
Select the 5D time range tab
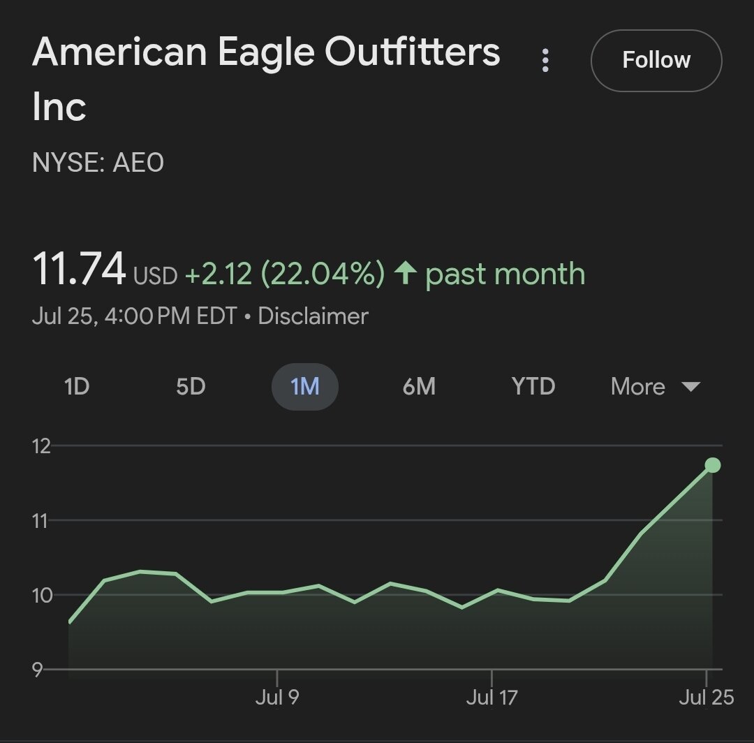pos(191,387)
